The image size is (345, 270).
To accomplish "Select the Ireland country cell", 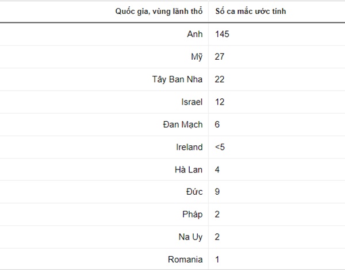I will click(189, 147).
